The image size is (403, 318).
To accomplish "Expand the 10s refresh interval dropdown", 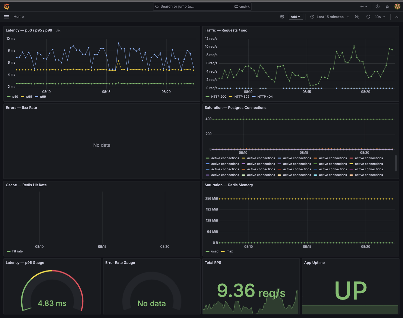I will pos(380,17).
